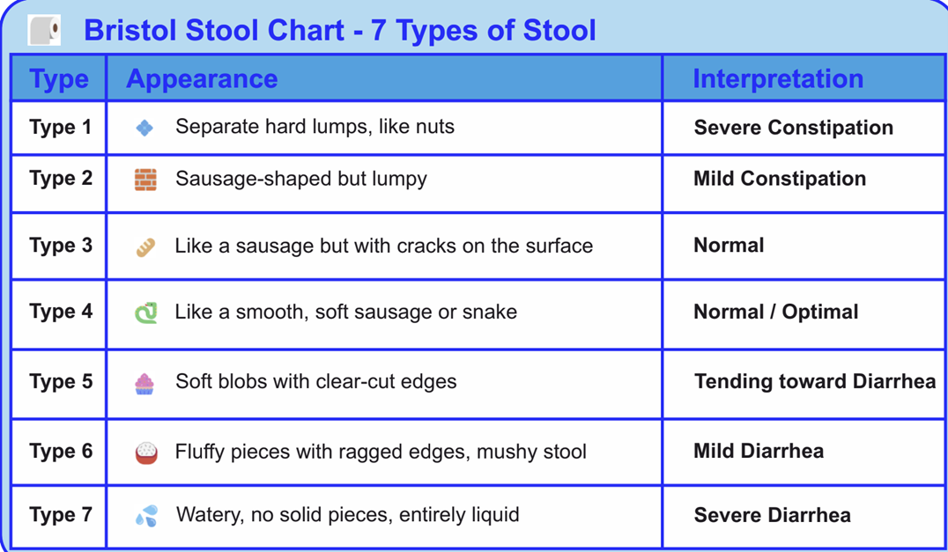Click the rice bowl icon for Type 6
The image size is (948, 552).
click(x=146, y=453)
